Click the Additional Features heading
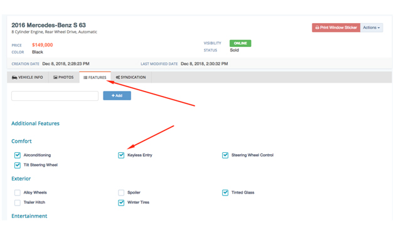394x235 pixels. coord(35,123)
